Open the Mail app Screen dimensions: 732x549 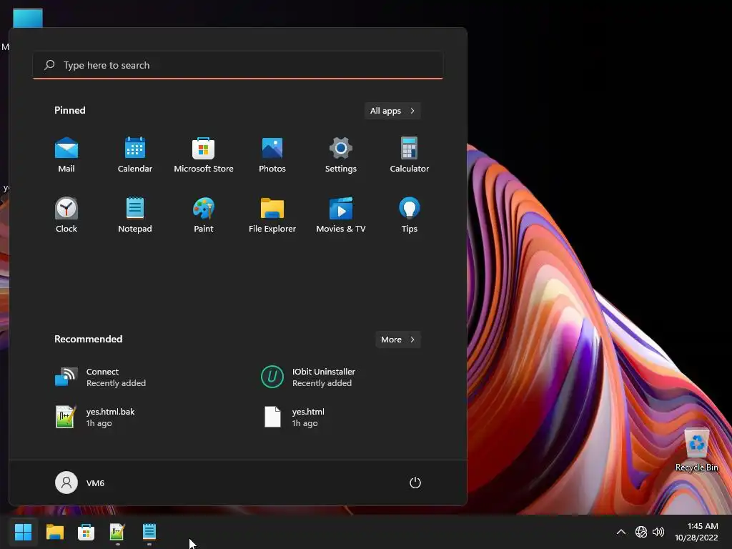(66, 155)
